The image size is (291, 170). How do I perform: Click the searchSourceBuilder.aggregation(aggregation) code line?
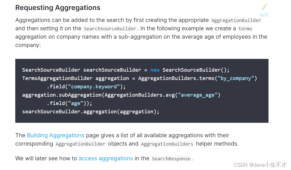coord(91,112)
